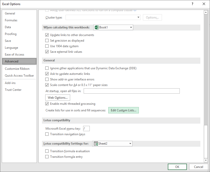Click the Help question mark icon
The width and height of the screenshot is (210, 172).
192,4
